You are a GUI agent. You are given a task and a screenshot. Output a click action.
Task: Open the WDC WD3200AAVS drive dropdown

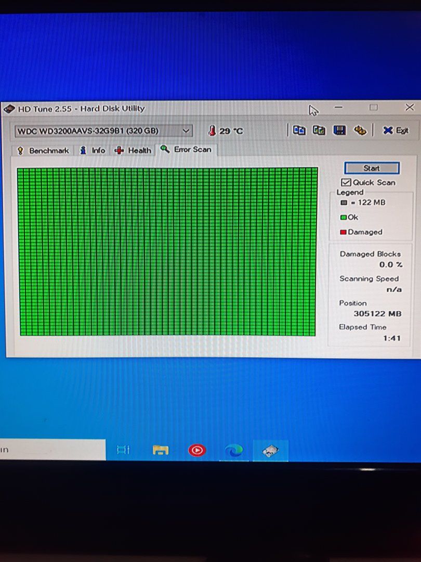103,131
